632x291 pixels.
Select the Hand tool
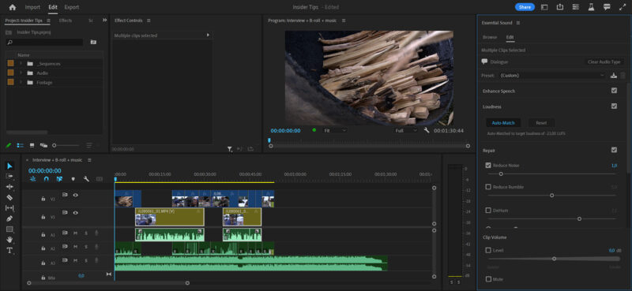point(9,240)
